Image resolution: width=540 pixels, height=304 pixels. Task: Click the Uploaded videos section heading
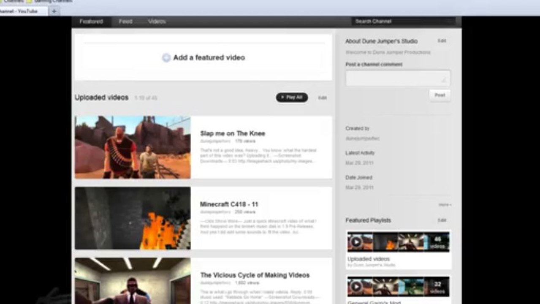click(101, 98)
